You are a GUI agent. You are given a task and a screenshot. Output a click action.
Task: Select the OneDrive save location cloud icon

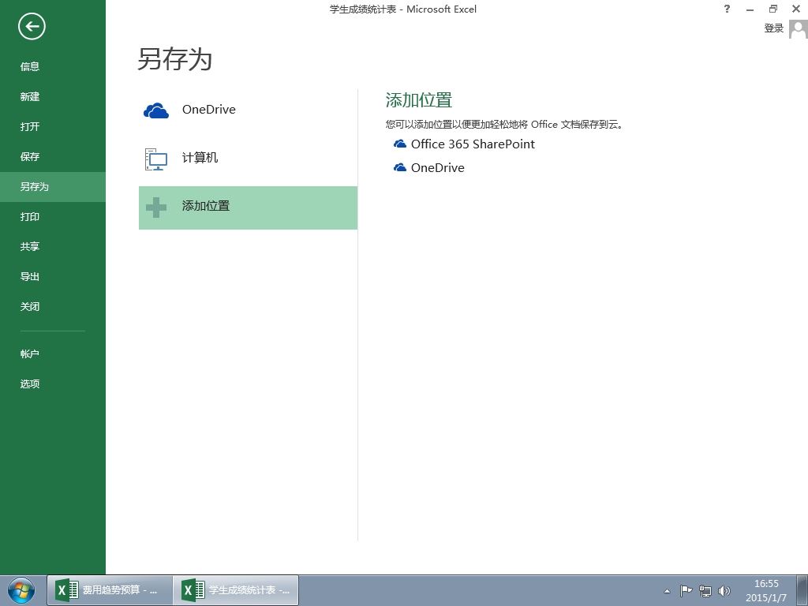pyautogui.click(x=156, y=110)
